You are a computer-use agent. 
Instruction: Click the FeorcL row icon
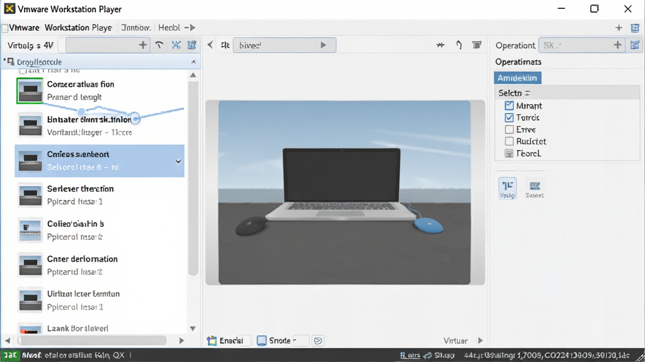[509, 153]
